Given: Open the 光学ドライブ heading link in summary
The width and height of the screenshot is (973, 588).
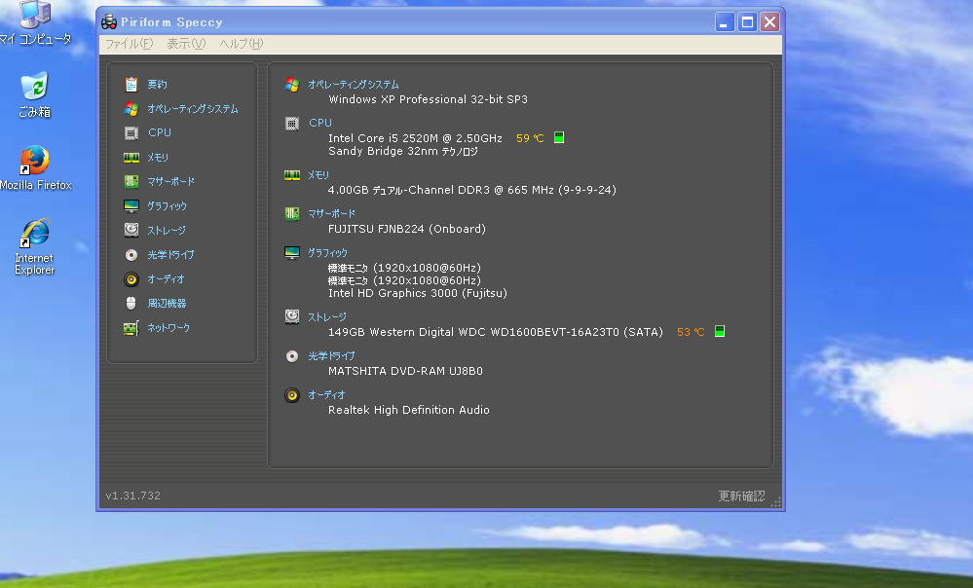Looking at the screenshot, I should [331, 356].
